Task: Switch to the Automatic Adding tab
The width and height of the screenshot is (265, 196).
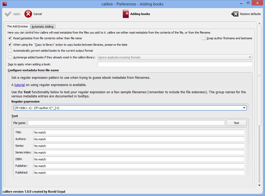Action: [43, 27]
